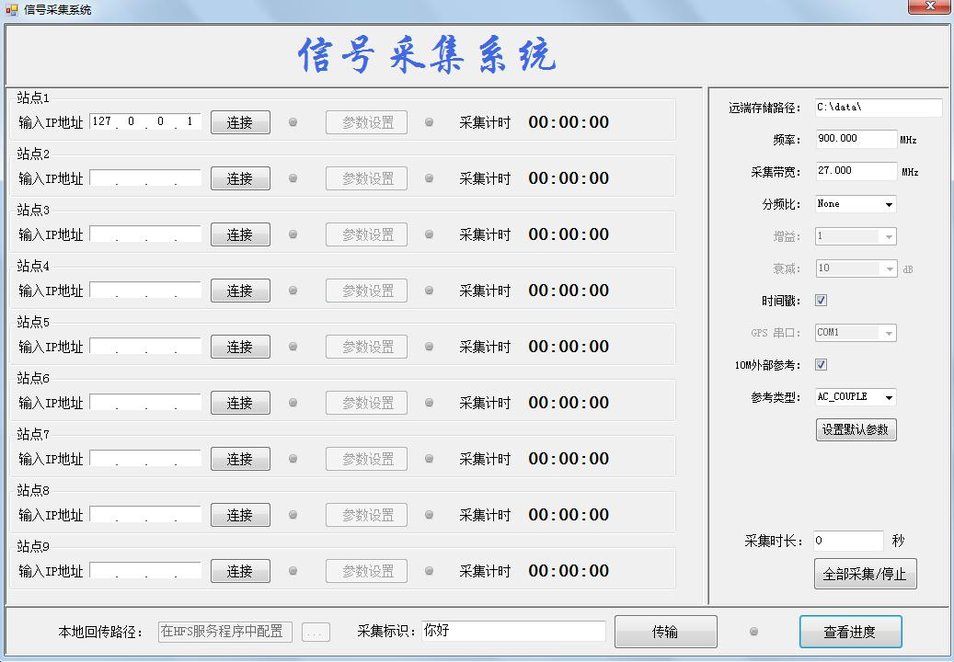Viewport: 954px width, 662px height.
Task: Open 查看进度 to view progress
Action: (x=850, y=632)
